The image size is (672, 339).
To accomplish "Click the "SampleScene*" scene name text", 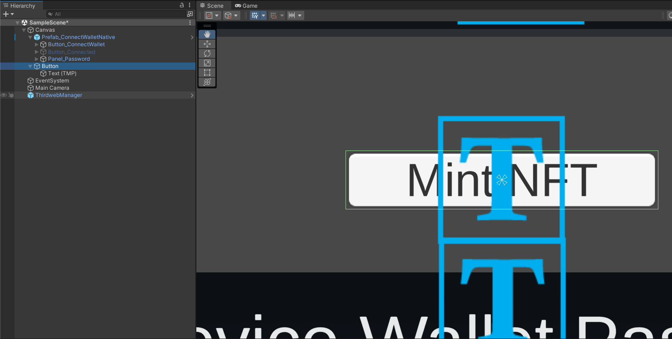I will click(x=49, y=23).
